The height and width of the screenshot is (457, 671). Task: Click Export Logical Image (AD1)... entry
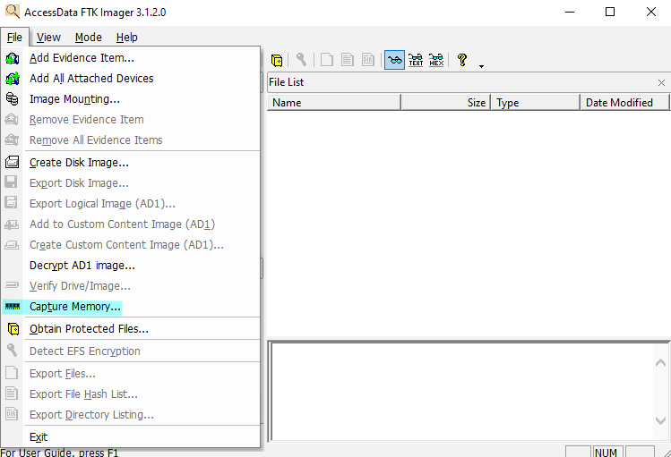point(131,204)
